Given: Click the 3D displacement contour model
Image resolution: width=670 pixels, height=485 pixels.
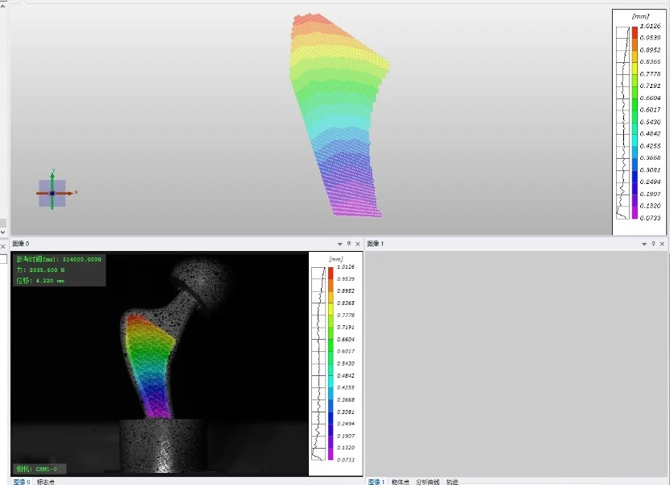Looking at the screenshot, I should tap(338, 115).
